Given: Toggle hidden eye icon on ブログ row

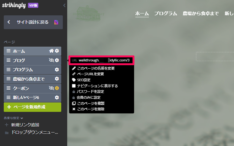Looking at the screenshot, I should point(51,60).
